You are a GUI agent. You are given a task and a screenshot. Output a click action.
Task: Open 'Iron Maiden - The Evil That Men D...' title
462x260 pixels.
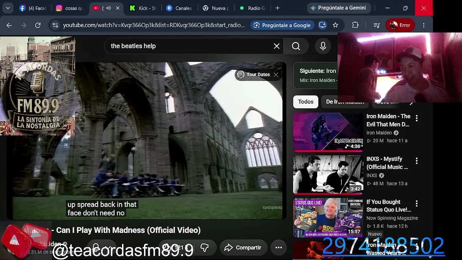click(388, 120)
